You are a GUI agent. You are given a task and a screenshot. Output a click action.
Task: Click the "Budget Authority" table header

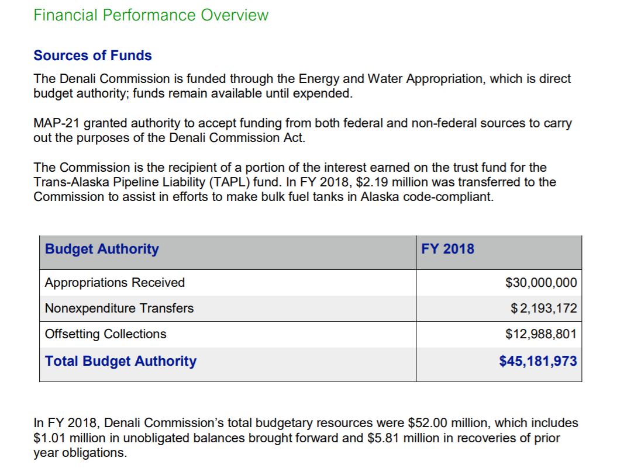[102, 249]
